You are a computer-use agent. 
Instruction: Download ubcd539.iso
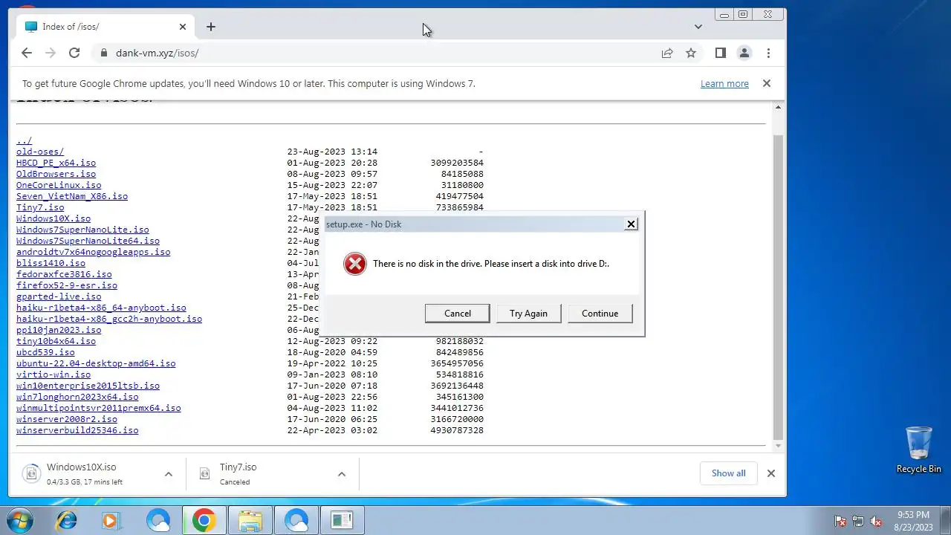45,352
